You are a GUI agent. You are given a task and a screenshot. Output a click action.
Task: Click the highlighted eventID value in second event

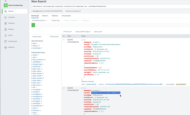tap(106, 93)
